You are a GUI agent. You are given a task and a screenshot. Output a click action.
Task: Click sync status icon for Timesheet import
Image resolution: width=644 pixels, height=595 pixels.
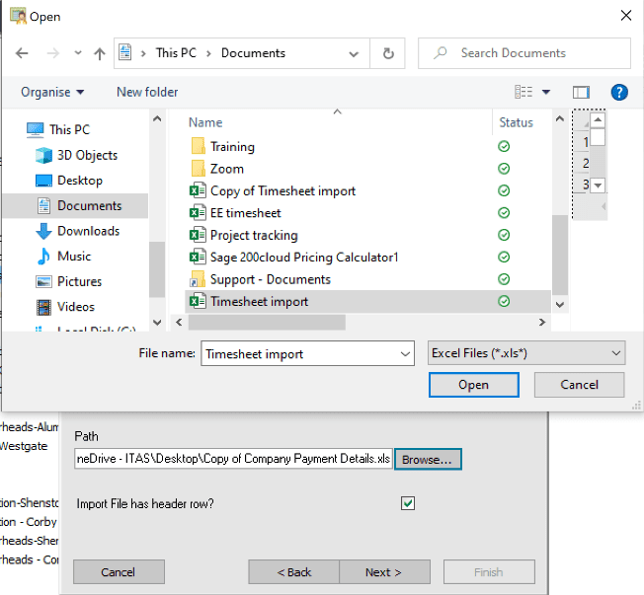504,302
